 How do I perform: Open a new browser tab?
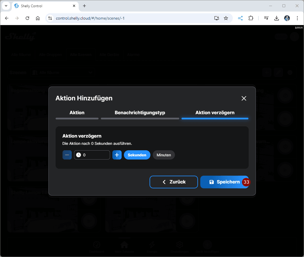click(x=84, y=6)
